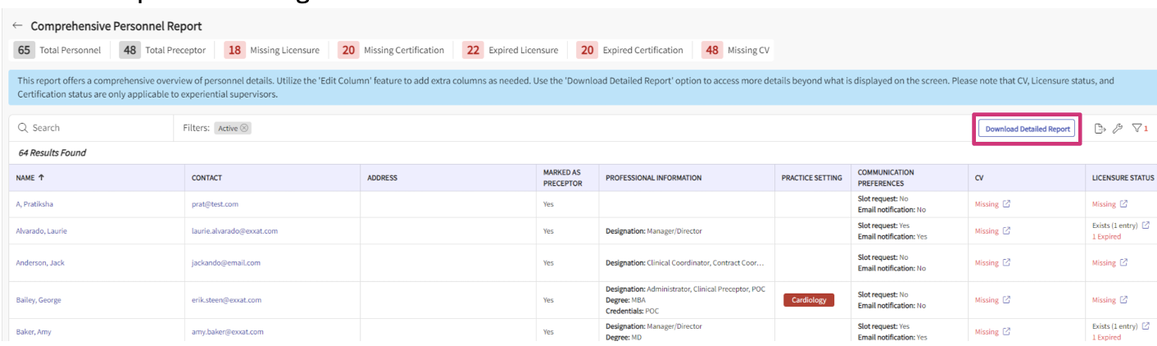Click the Cardiology practice setting tag
Viewport: 1157px width, 346px height.
click(809, 300)
